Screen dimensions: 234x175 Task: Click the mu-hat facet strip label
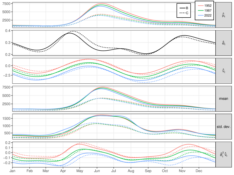(x=224, y=15)
